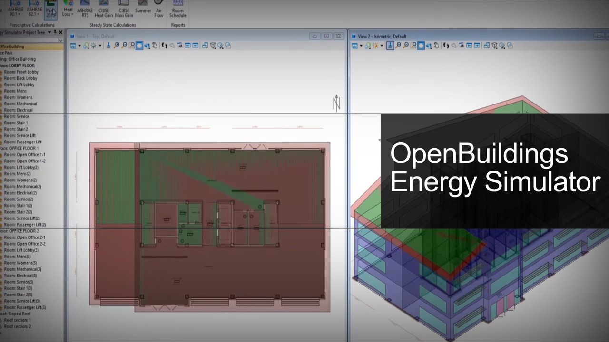Go to View Next in View 1
Viewport: 609px width, 342px height.
[196, 46]
